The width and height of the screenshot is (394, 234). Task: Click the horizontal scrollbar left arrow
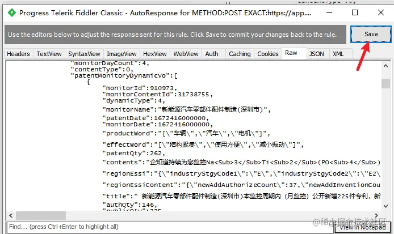click(x=11, y=215)
